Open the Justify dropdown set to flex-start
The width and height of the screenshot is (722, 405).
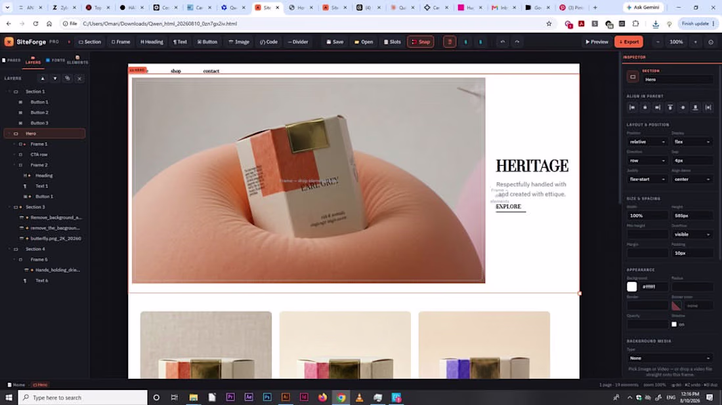click(x=647, y=180)
